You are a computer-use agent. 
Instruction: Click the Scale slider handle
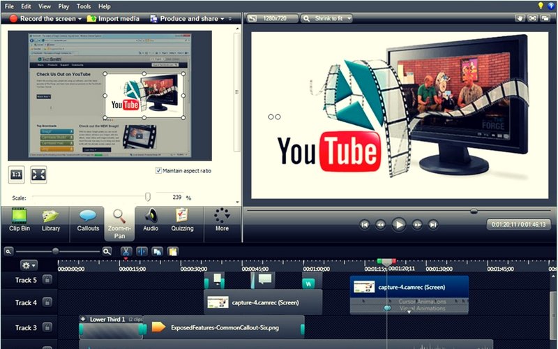(148, 197)
